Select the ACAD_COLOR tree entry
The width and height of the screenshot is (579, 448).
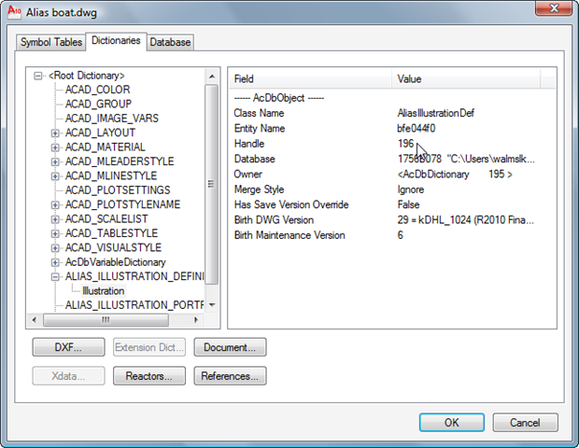[98, 90]
